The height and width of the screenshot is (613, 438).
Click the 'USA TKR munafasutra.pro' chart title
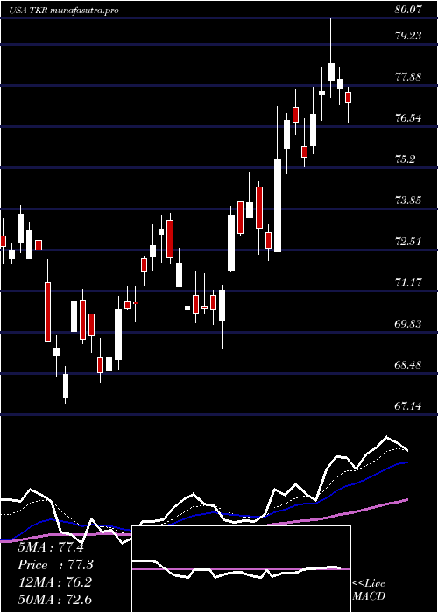64,11
